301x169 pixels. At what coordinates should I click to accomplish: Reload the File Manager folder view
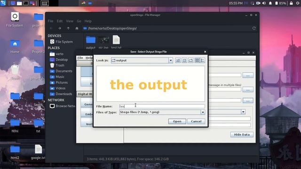[x=254, y=28]
